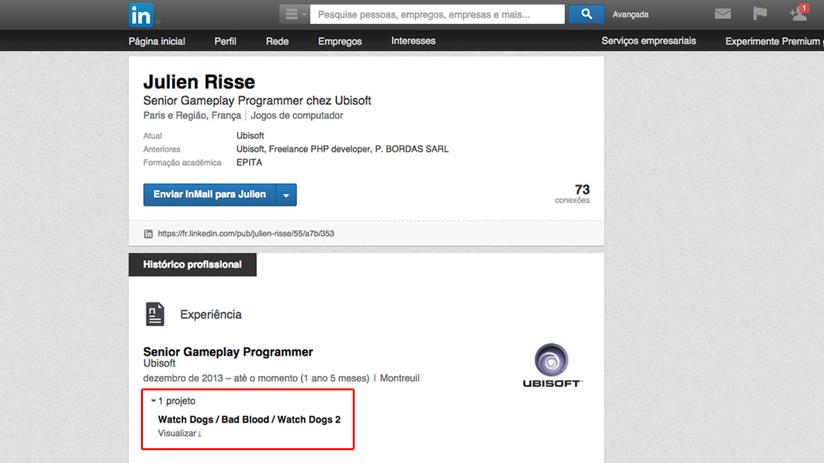
Task: Expand the InMail button dropdown arrow
Action: point(286,195)
